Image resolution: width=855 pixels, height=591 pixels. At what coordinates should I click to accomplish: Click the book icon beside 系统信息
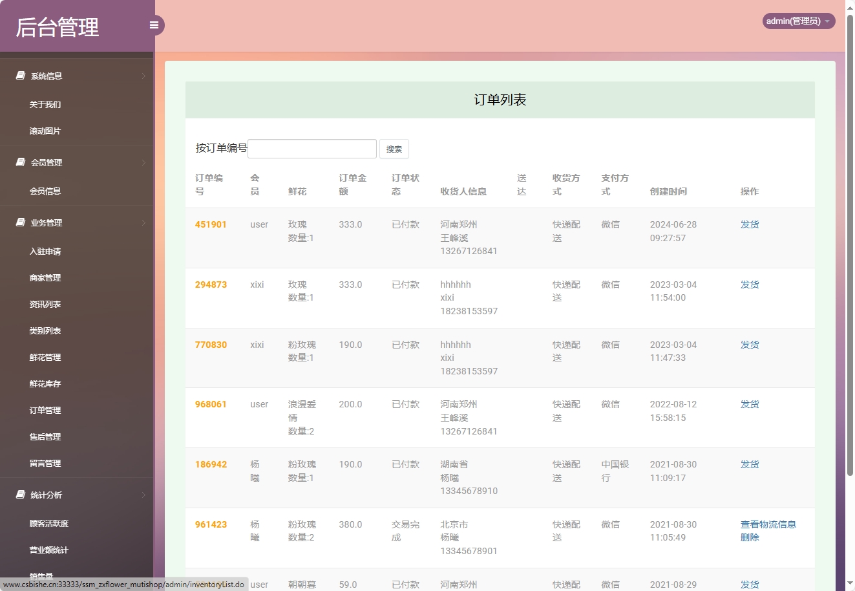coord(21,76)
